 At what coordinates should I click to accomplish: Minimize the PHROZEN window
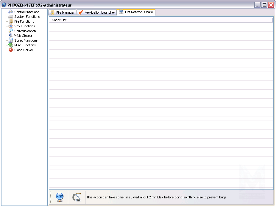[x=257, y=5]
